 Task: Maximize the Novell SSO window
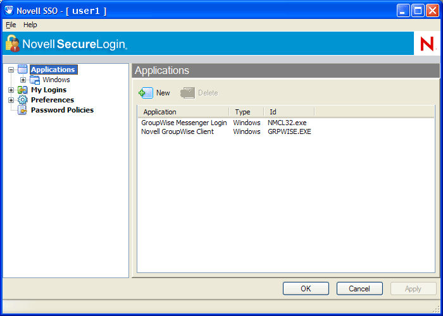click(x=418, y=11)
